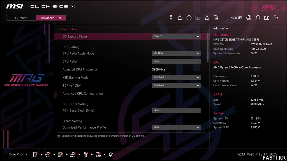Viewport: 287px width, 161px height.
Task: Click the FCH BCLK Setting heading
Action: [x=75, y=104]
